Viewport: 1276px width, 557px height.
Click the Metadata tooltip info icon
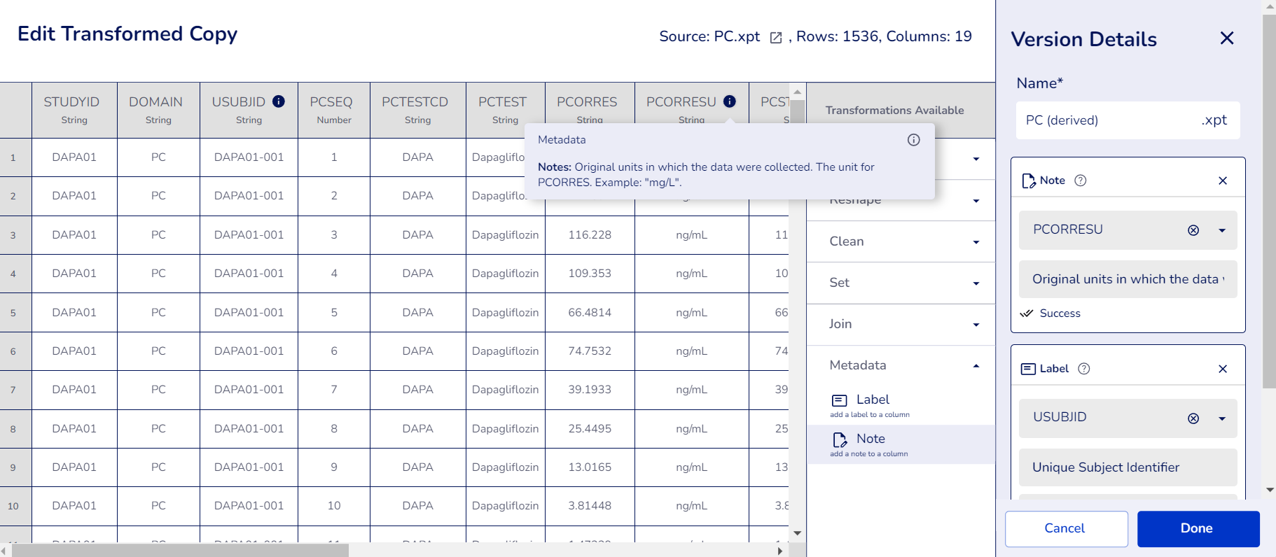tap(914, 140)
